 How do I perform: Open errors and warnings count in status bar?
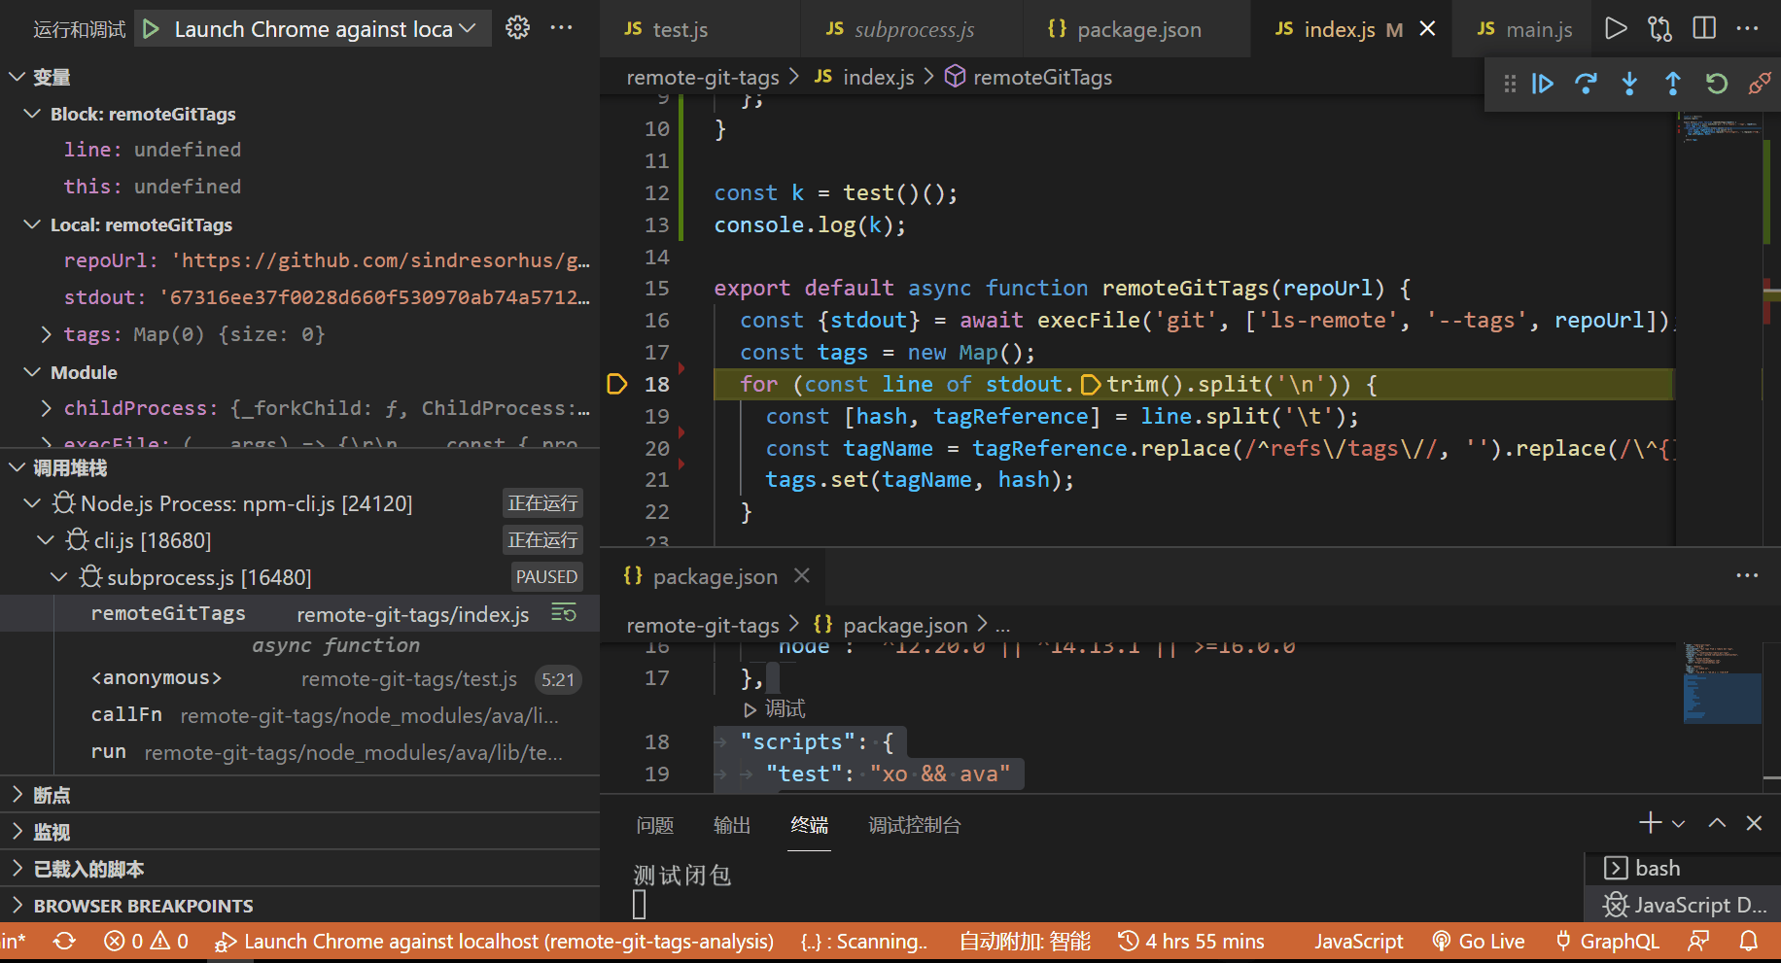[x=147, y=942]
